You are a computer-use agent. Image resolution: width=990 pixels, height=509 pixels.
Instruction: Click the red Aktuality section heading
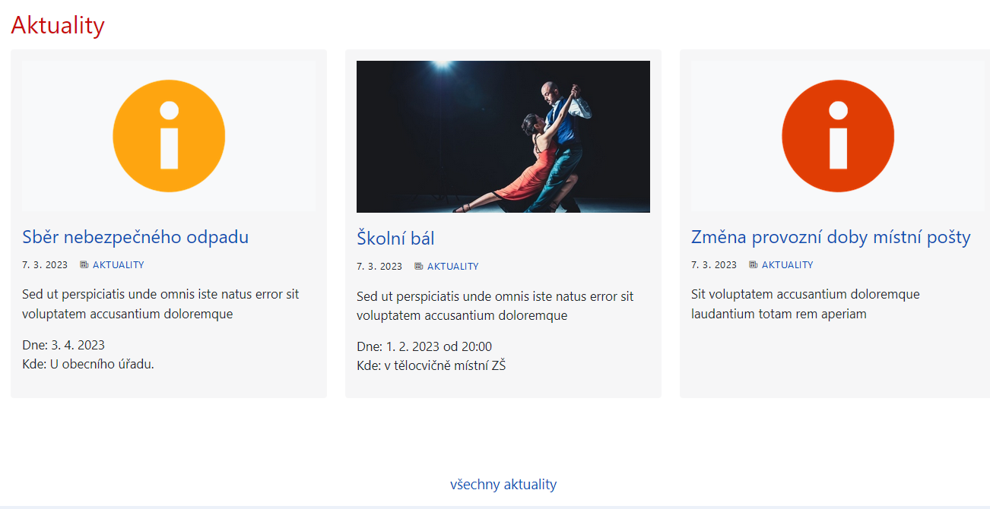pos(58,25)
